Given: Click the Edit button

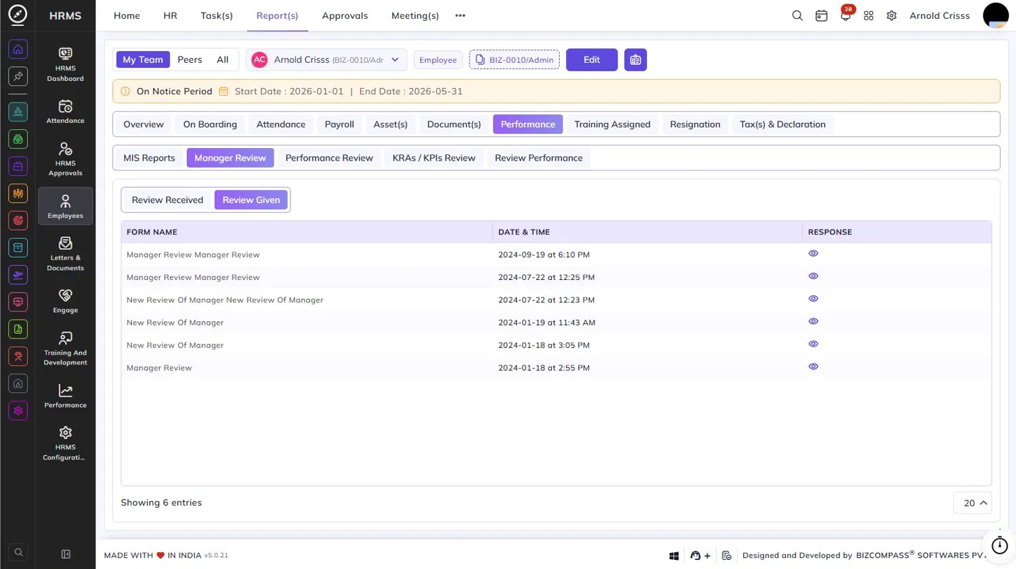Looking at the screenshot, I should [592, 60].
